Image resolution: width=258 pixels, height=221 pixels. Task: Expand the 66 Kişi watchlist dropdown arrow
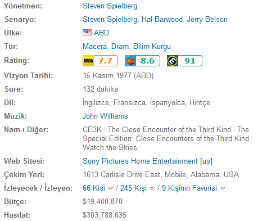[111, 188]
